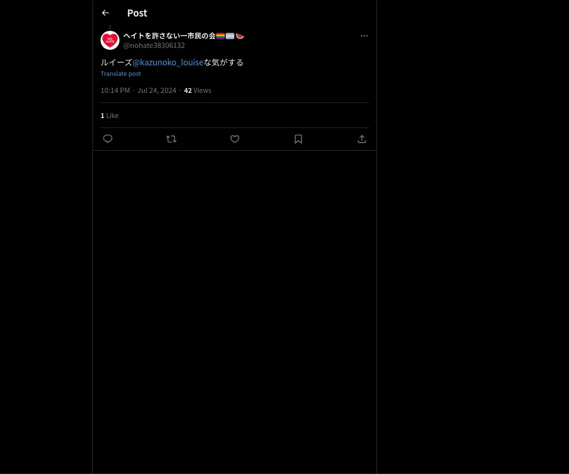
Task: Show who liked via 1 Like
Action: coord(110,115)
